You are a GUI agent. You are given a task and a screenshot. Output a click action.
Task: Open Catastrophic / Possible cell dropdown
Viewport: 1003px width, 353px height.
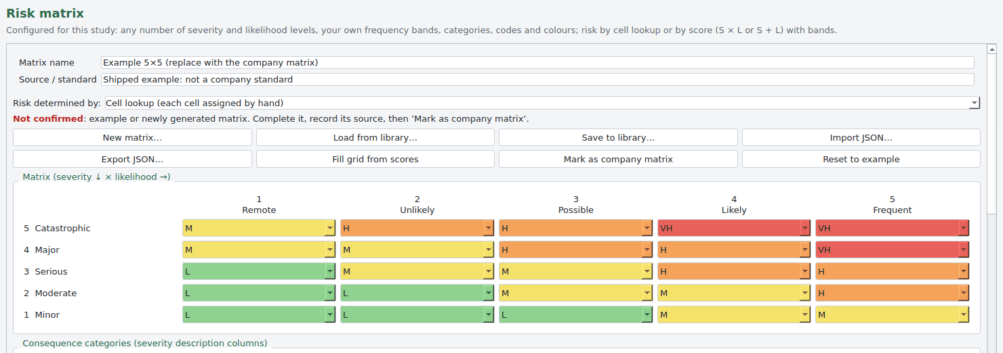click(x=575, y=228)
